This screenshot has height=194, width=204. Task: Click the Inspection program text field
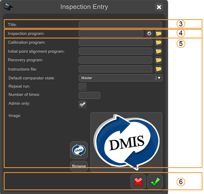pos(111,34)
